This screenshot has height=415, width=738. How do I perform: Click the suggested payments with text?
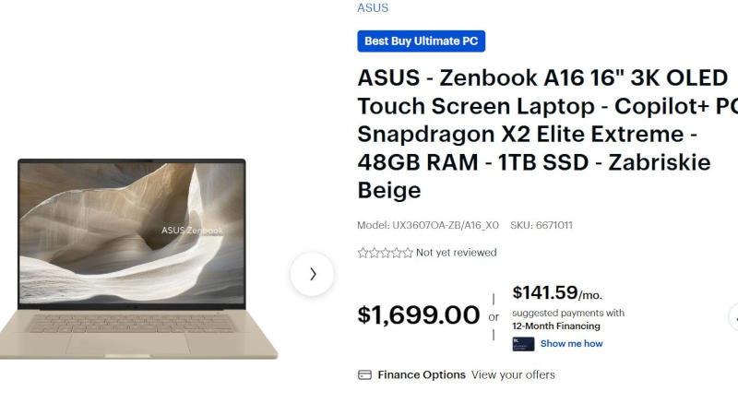point(568,313)
